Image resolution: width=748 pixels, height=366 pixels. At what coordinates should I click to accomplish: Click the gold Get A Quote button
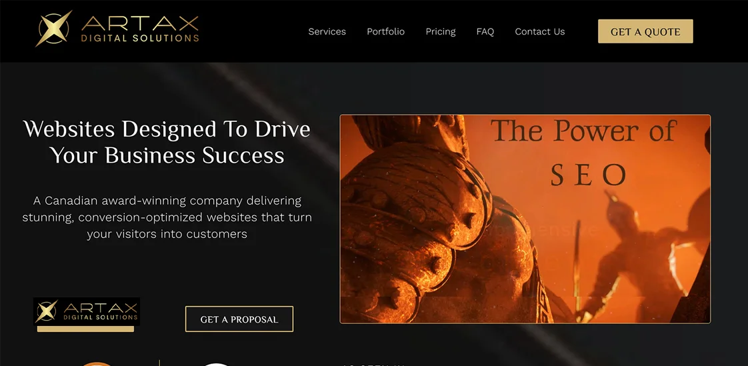pyautogui.click(x=645, y=31)
